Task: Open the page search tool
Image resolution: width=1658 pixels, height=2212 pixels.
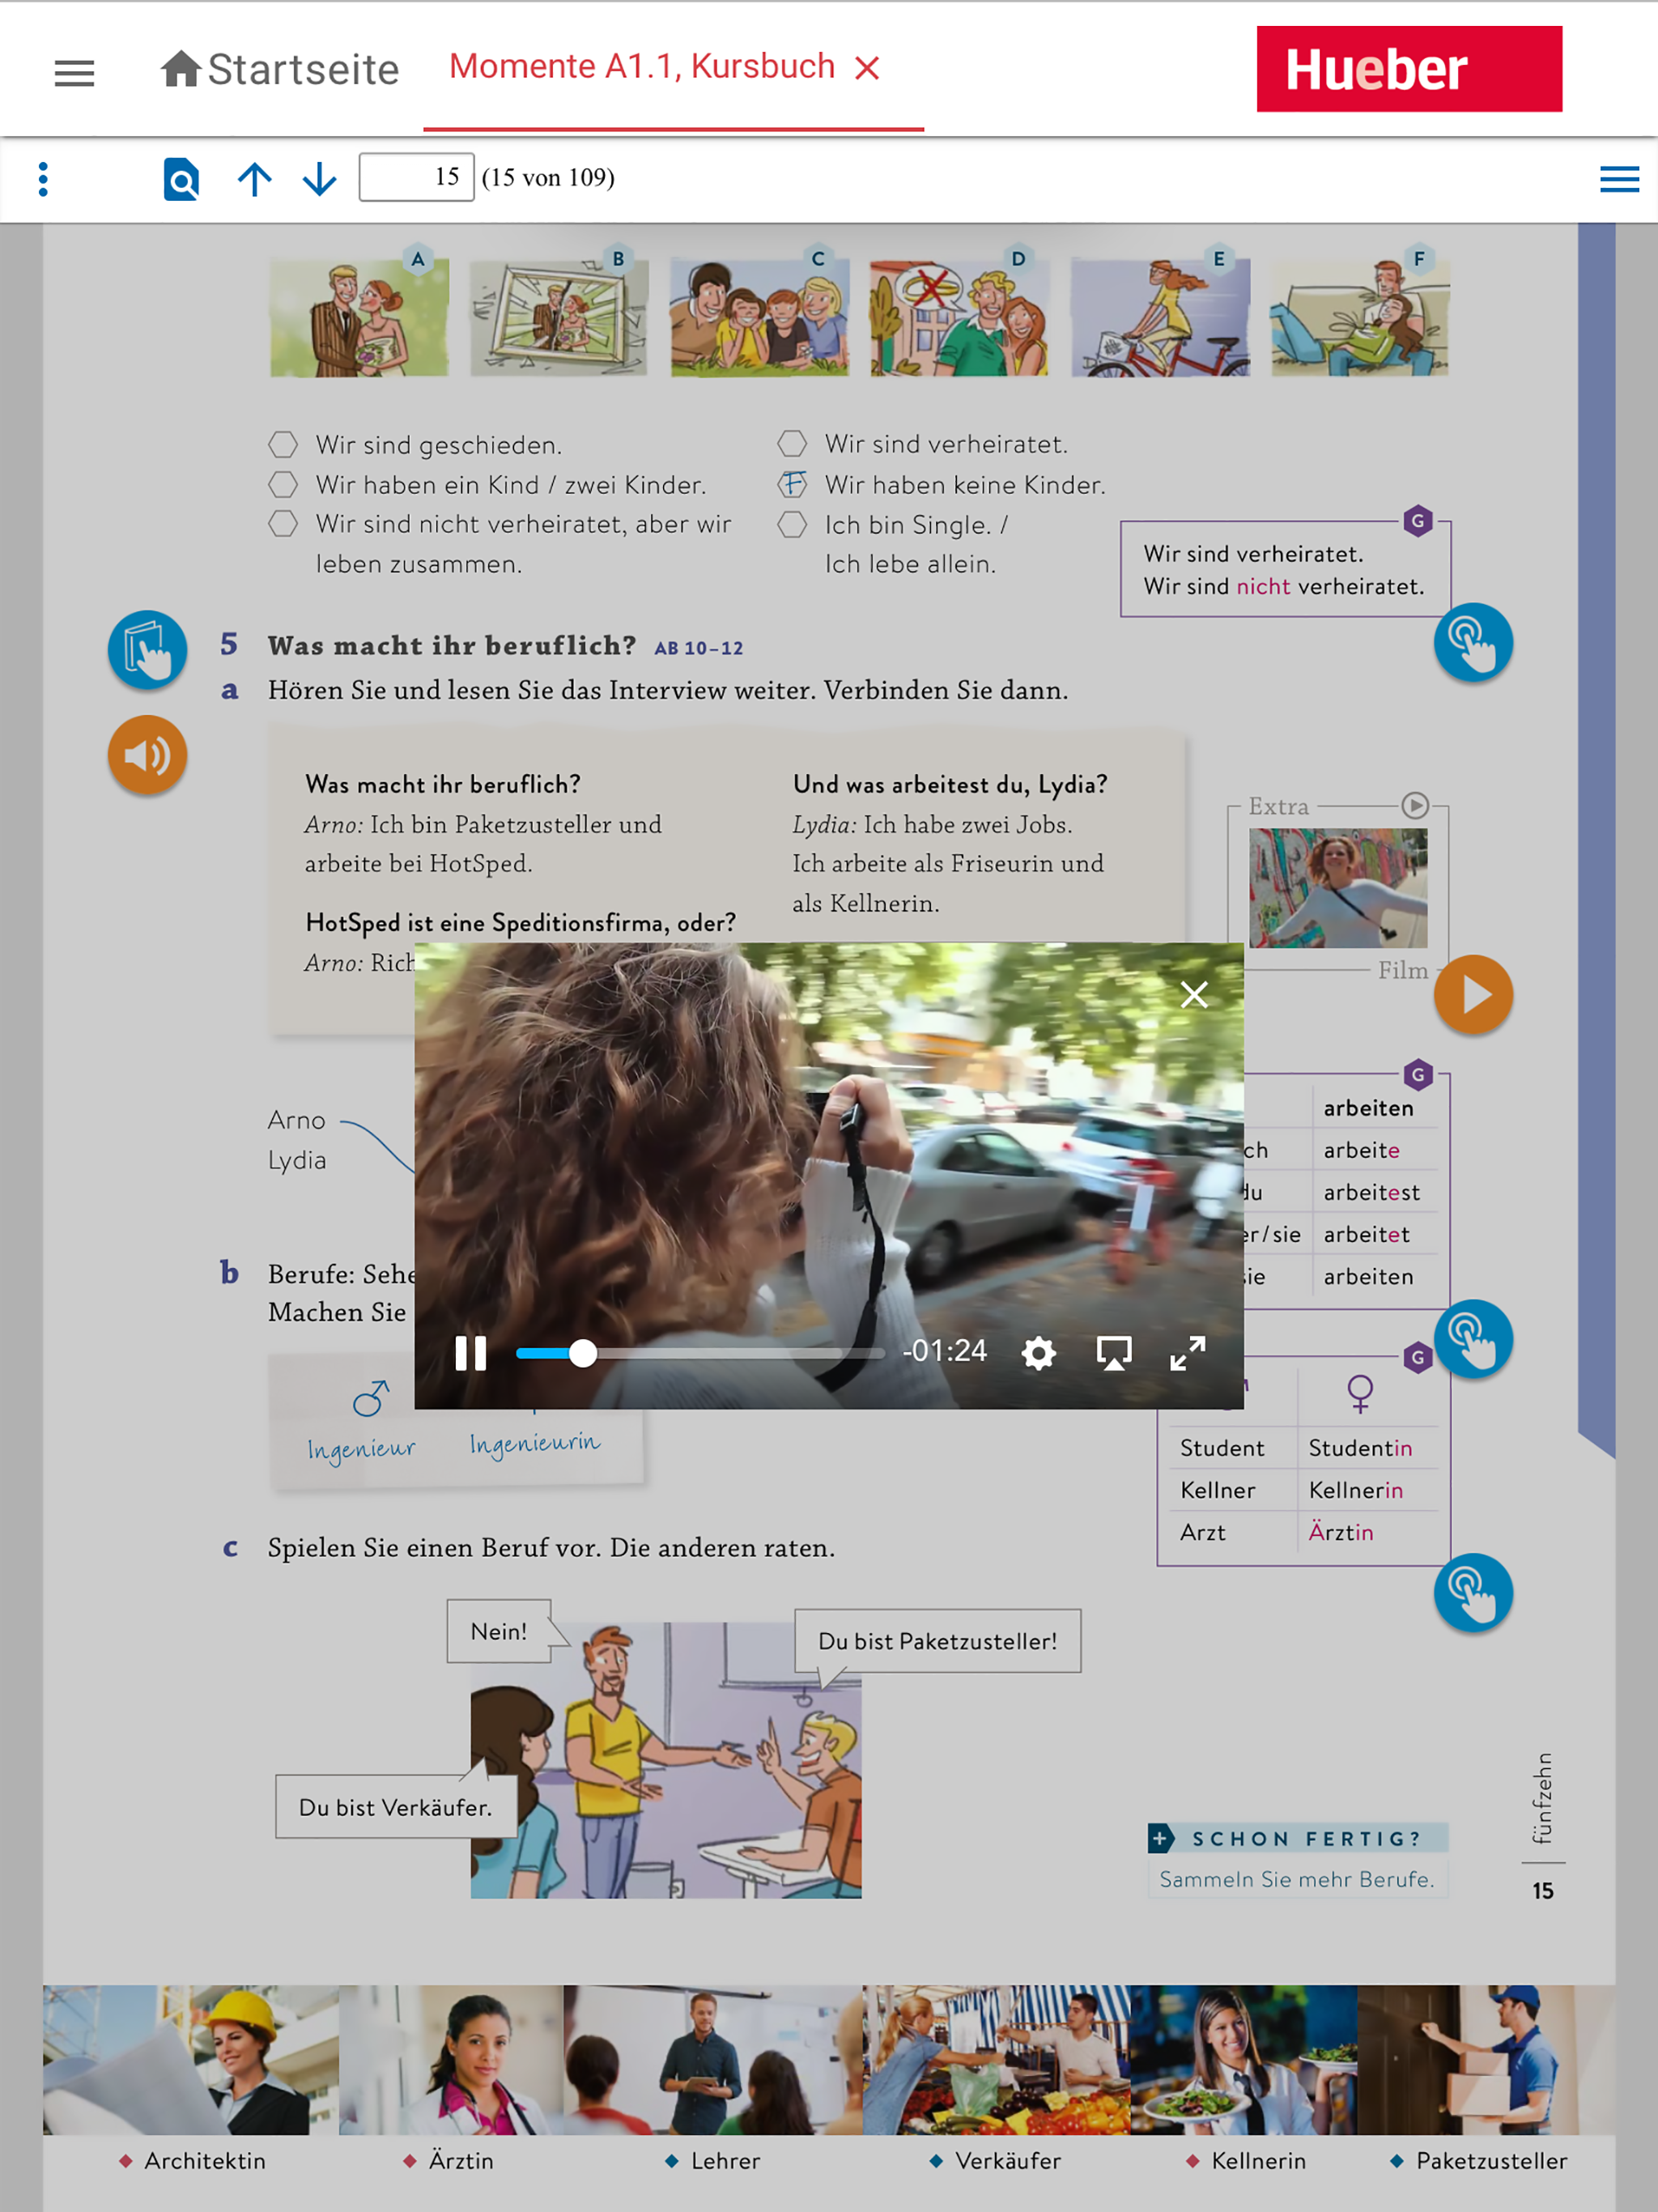Action: 181,179
